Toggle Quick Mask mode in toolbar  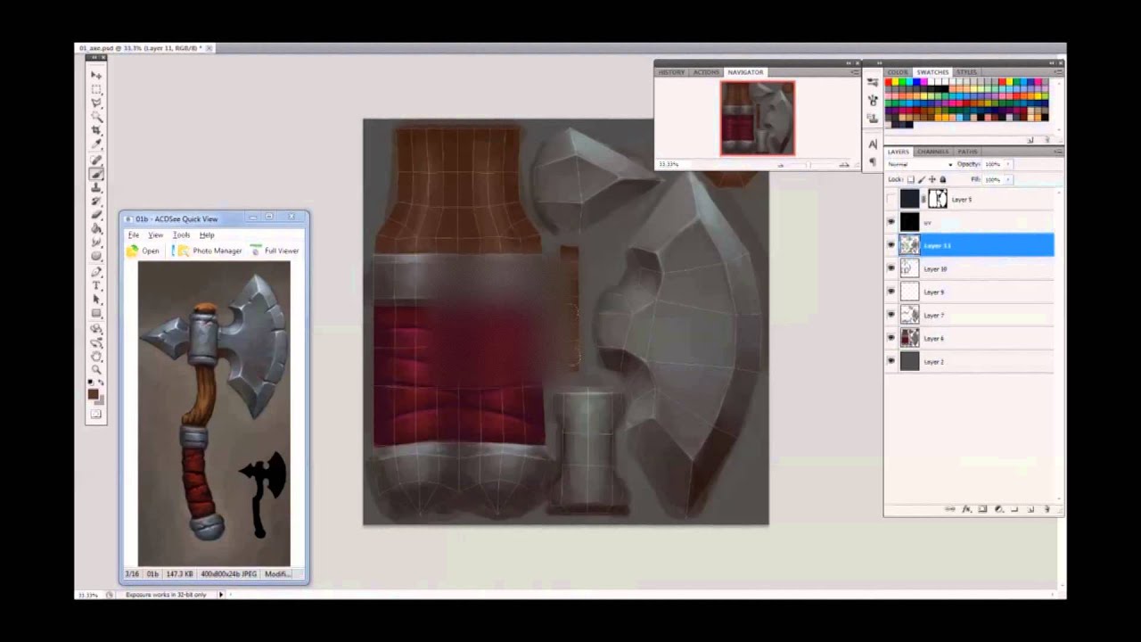[96, 414]
